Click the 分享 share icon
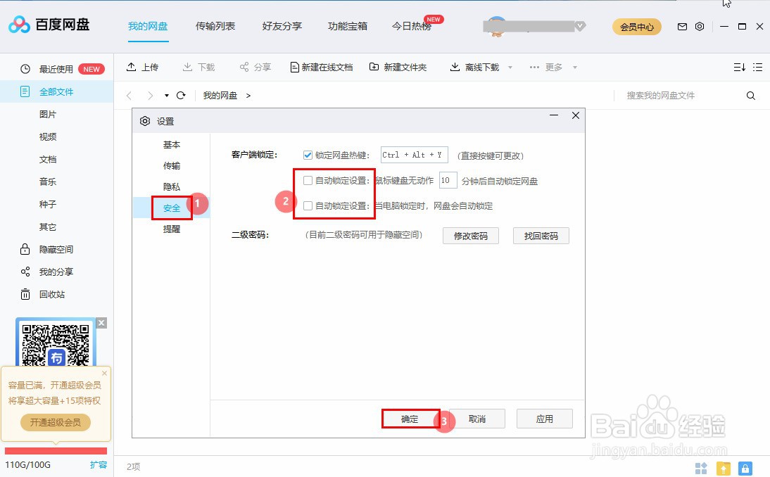 coord(243,67)
